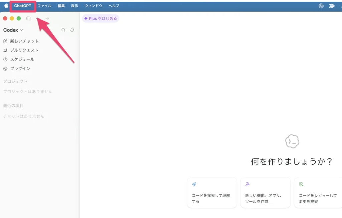Click the pull request branch icon
Screen dimensions: 342x218
point(5,50)
